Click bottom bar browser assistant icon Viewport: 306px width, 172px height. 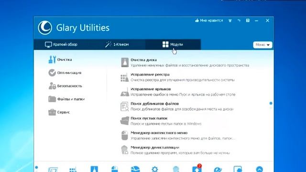[x=218, y=169]
